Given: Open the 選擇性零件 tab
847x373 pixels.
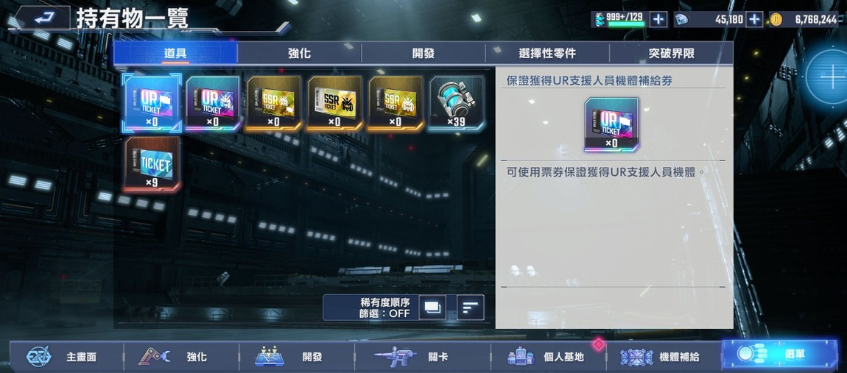Looking at the screenshot, I should click(547, 54).
